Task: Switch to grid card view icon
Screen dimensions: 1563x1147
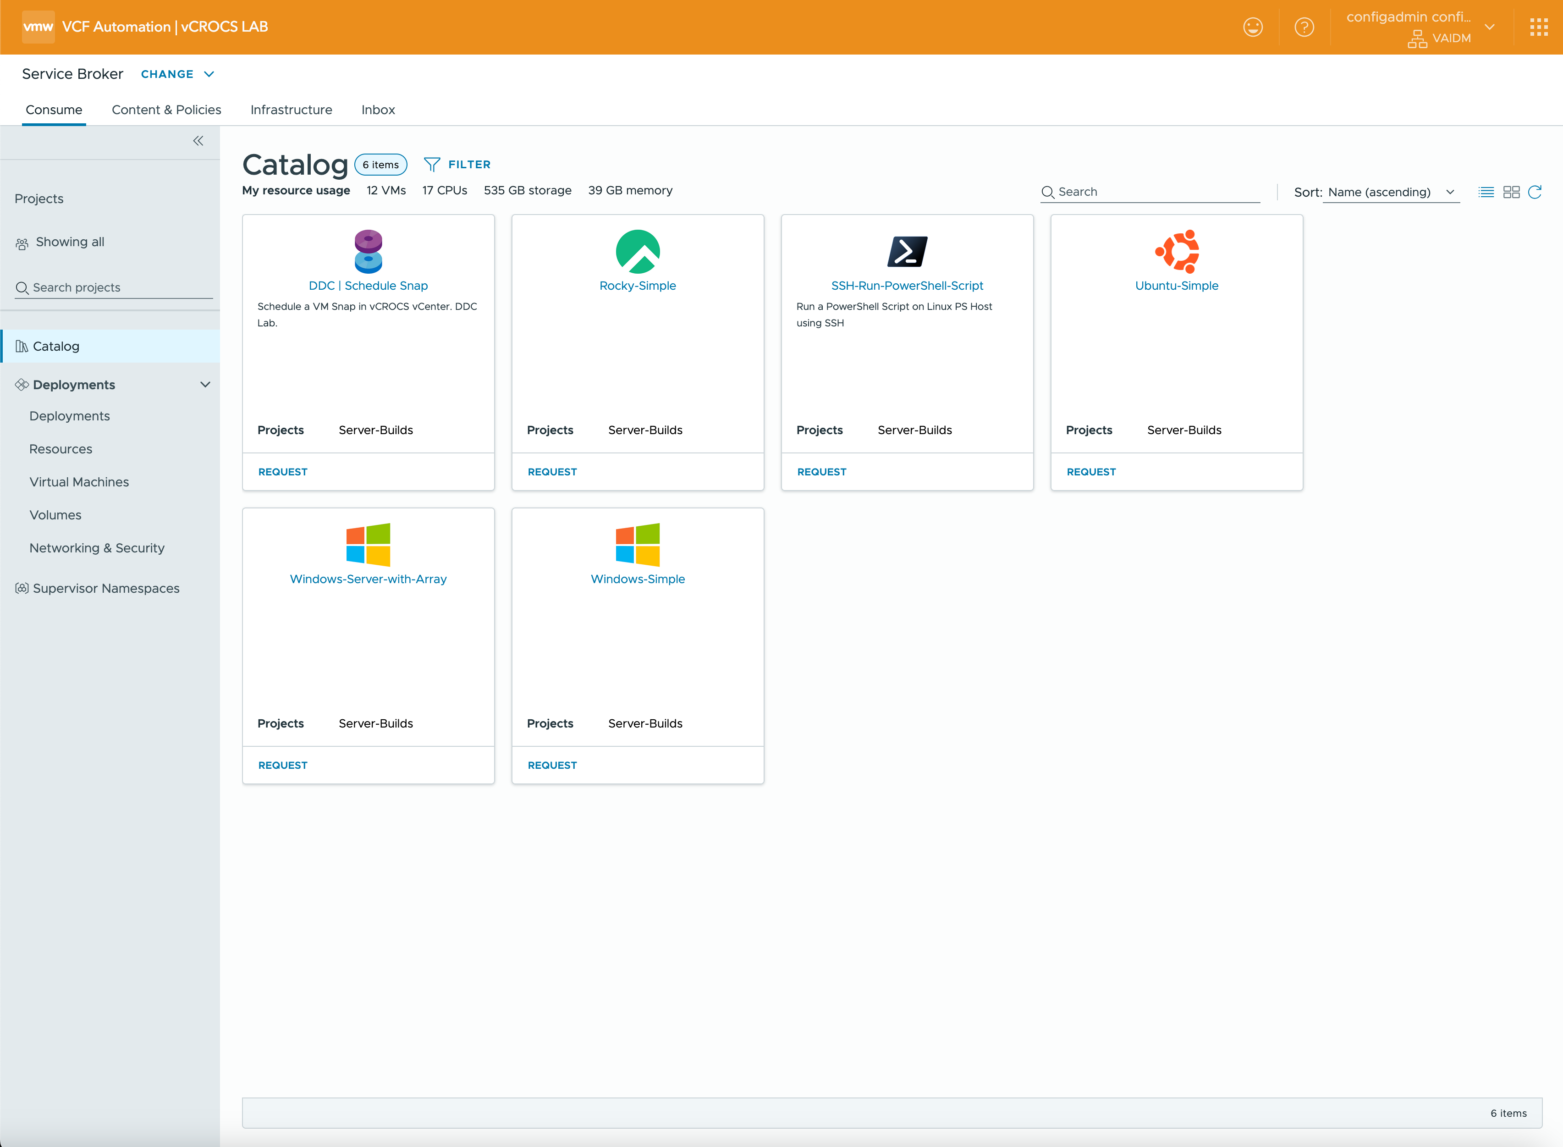Action: point(1511,193)
